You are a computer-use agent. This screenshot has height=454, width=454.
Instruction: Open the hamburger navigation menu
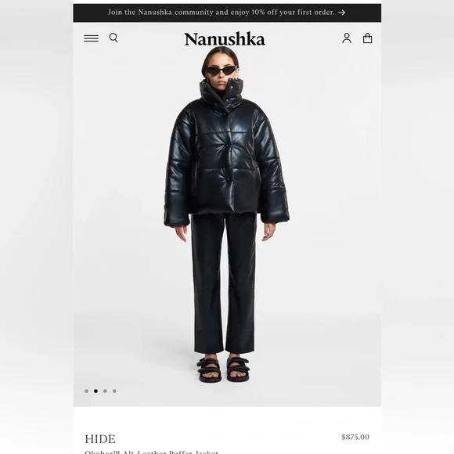click(x=92, y=38)
